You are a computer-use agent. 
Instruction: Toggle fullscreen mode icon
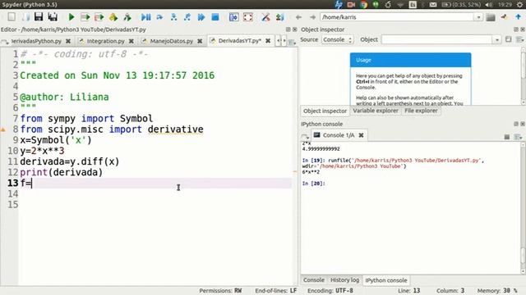pos(248,16)
